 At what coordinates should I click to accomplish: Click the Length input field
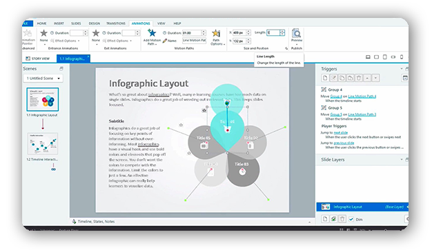click(273, 32)
